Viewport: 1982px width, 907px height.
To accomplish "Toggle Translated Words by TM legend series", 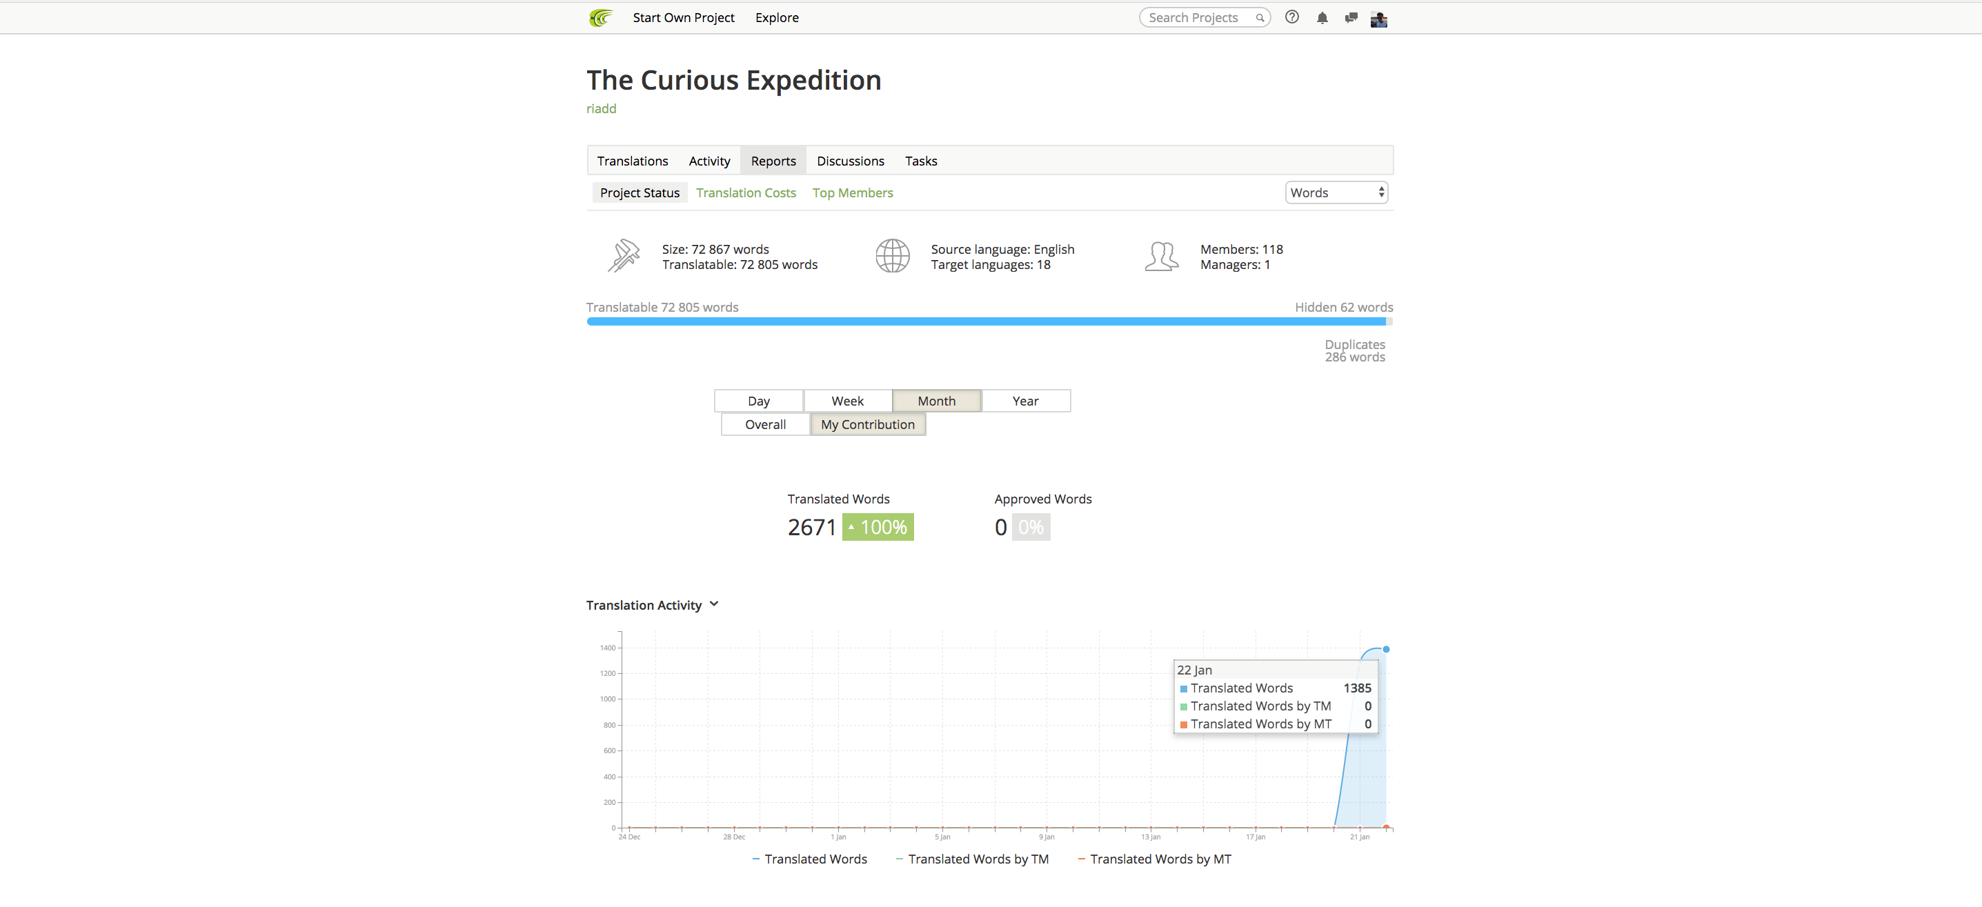I will tap(972, 859).
